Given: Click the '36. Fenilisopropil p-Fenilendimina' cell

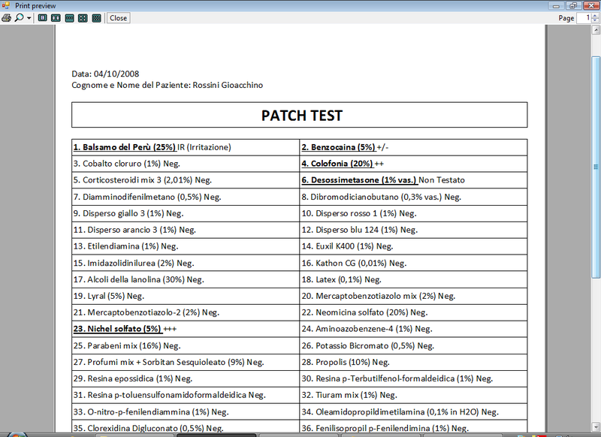Looking at the screenshot, I should [x=414, y=426].
